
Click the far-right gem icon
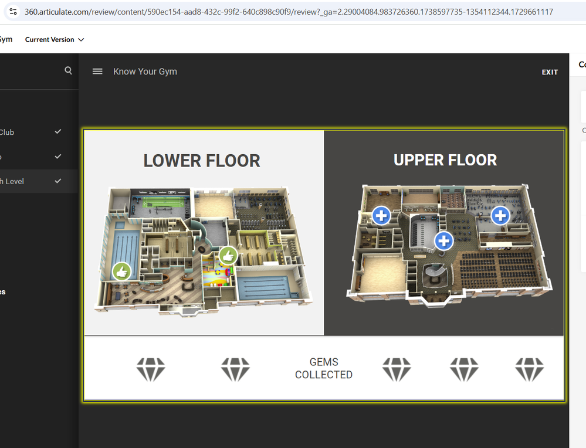(529, 369)
